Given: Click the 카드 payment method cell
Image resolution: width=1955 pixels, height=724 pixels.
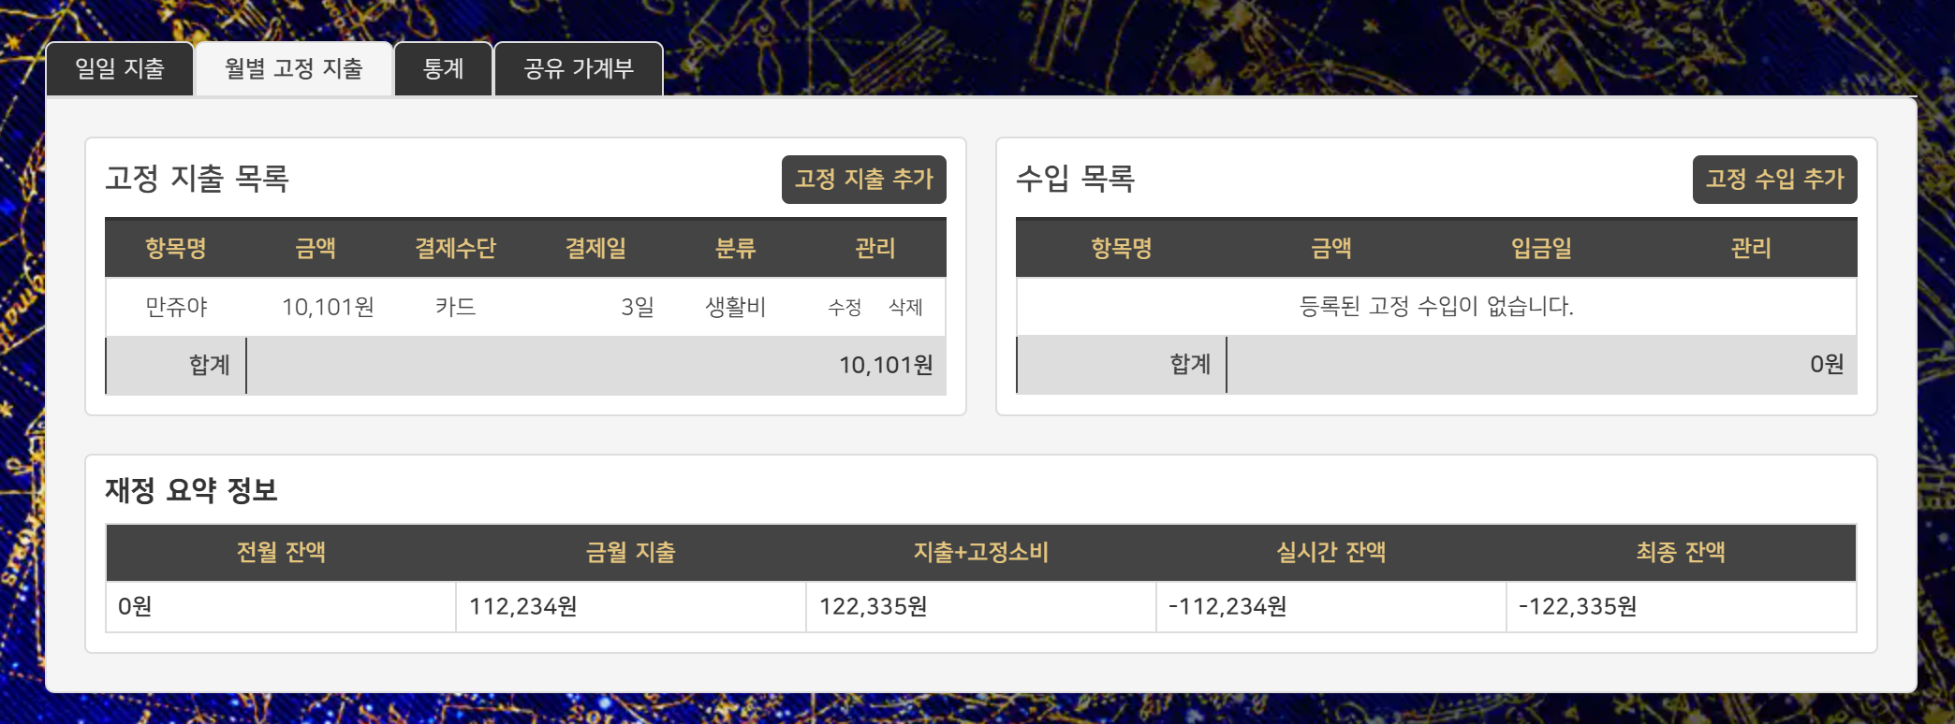Looking at the screenshot, I should [455, 308].
